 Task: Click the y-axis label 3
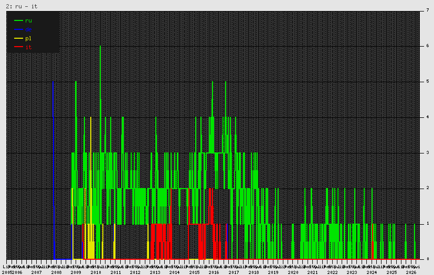[x=428, y=152]
